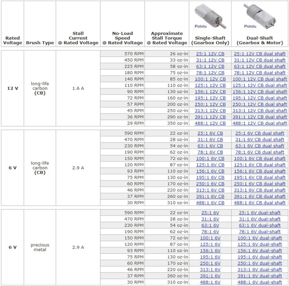The height and width of the screenshot is (286, 289).
Task: Open the 125:1 6V CB link
Action: pos(210,165)
